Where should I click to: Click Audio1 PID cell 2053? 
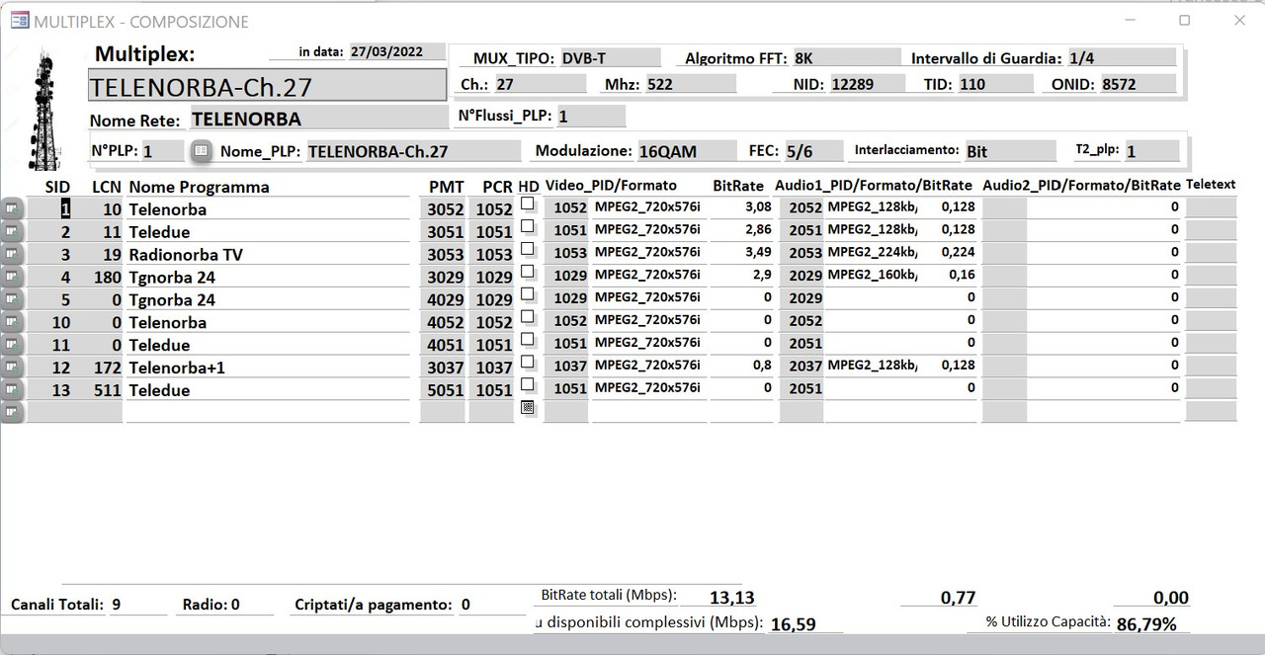point(802,252)
